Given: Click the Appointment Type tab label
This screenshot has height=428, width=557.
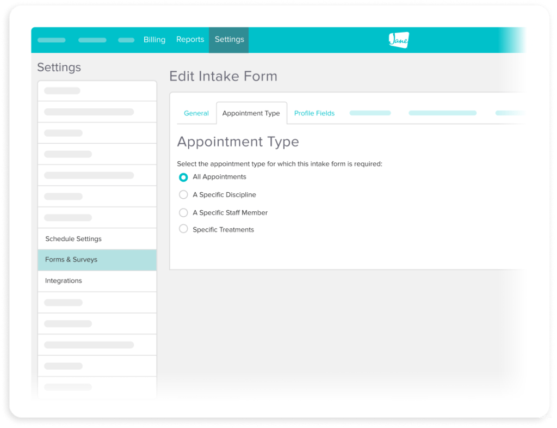Looking at the screenshot, I should (251, 113).
